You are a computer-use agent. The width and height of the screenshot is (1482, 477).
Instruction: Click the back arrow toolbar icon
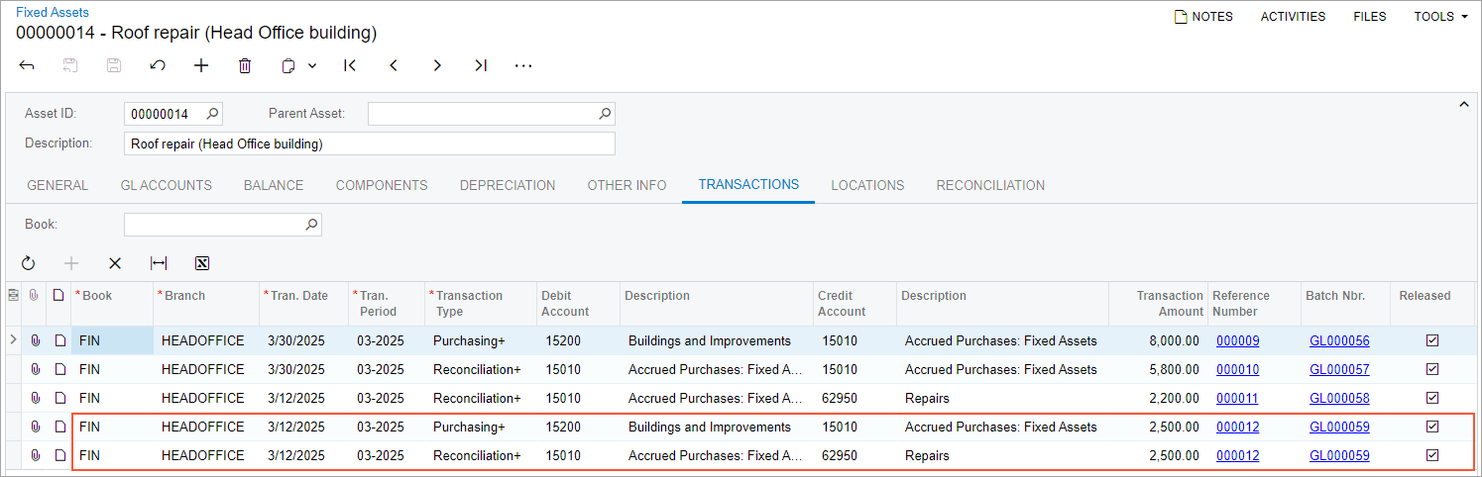click(27, 66)
